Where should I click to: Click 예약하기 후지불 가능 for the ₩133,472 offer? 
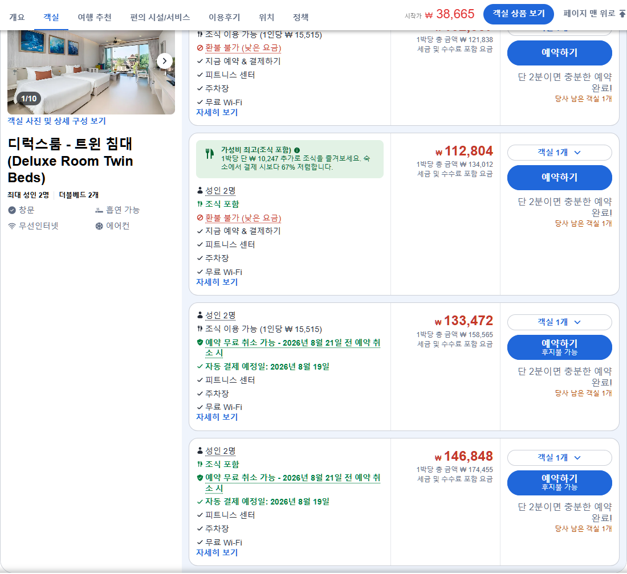pos(559,347)
